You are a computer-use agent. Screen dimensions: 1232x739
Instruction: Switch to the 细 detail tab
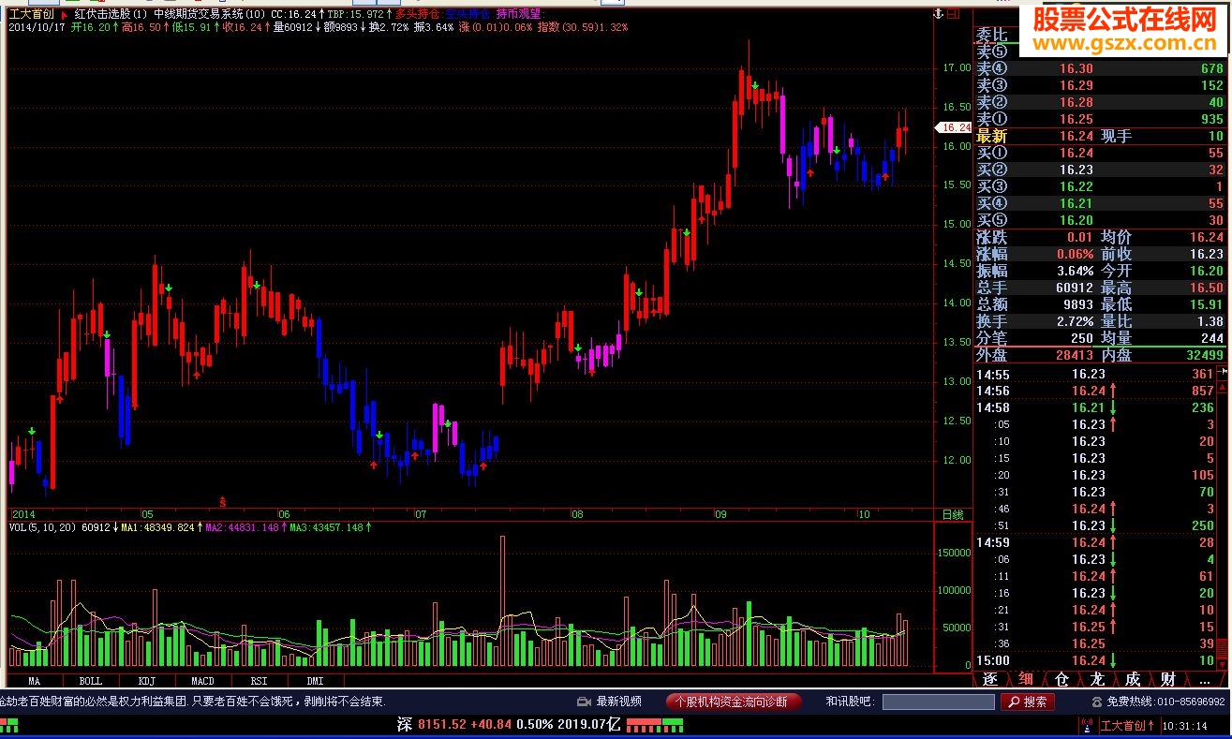pyautogui.click(x=1027, y=680)
